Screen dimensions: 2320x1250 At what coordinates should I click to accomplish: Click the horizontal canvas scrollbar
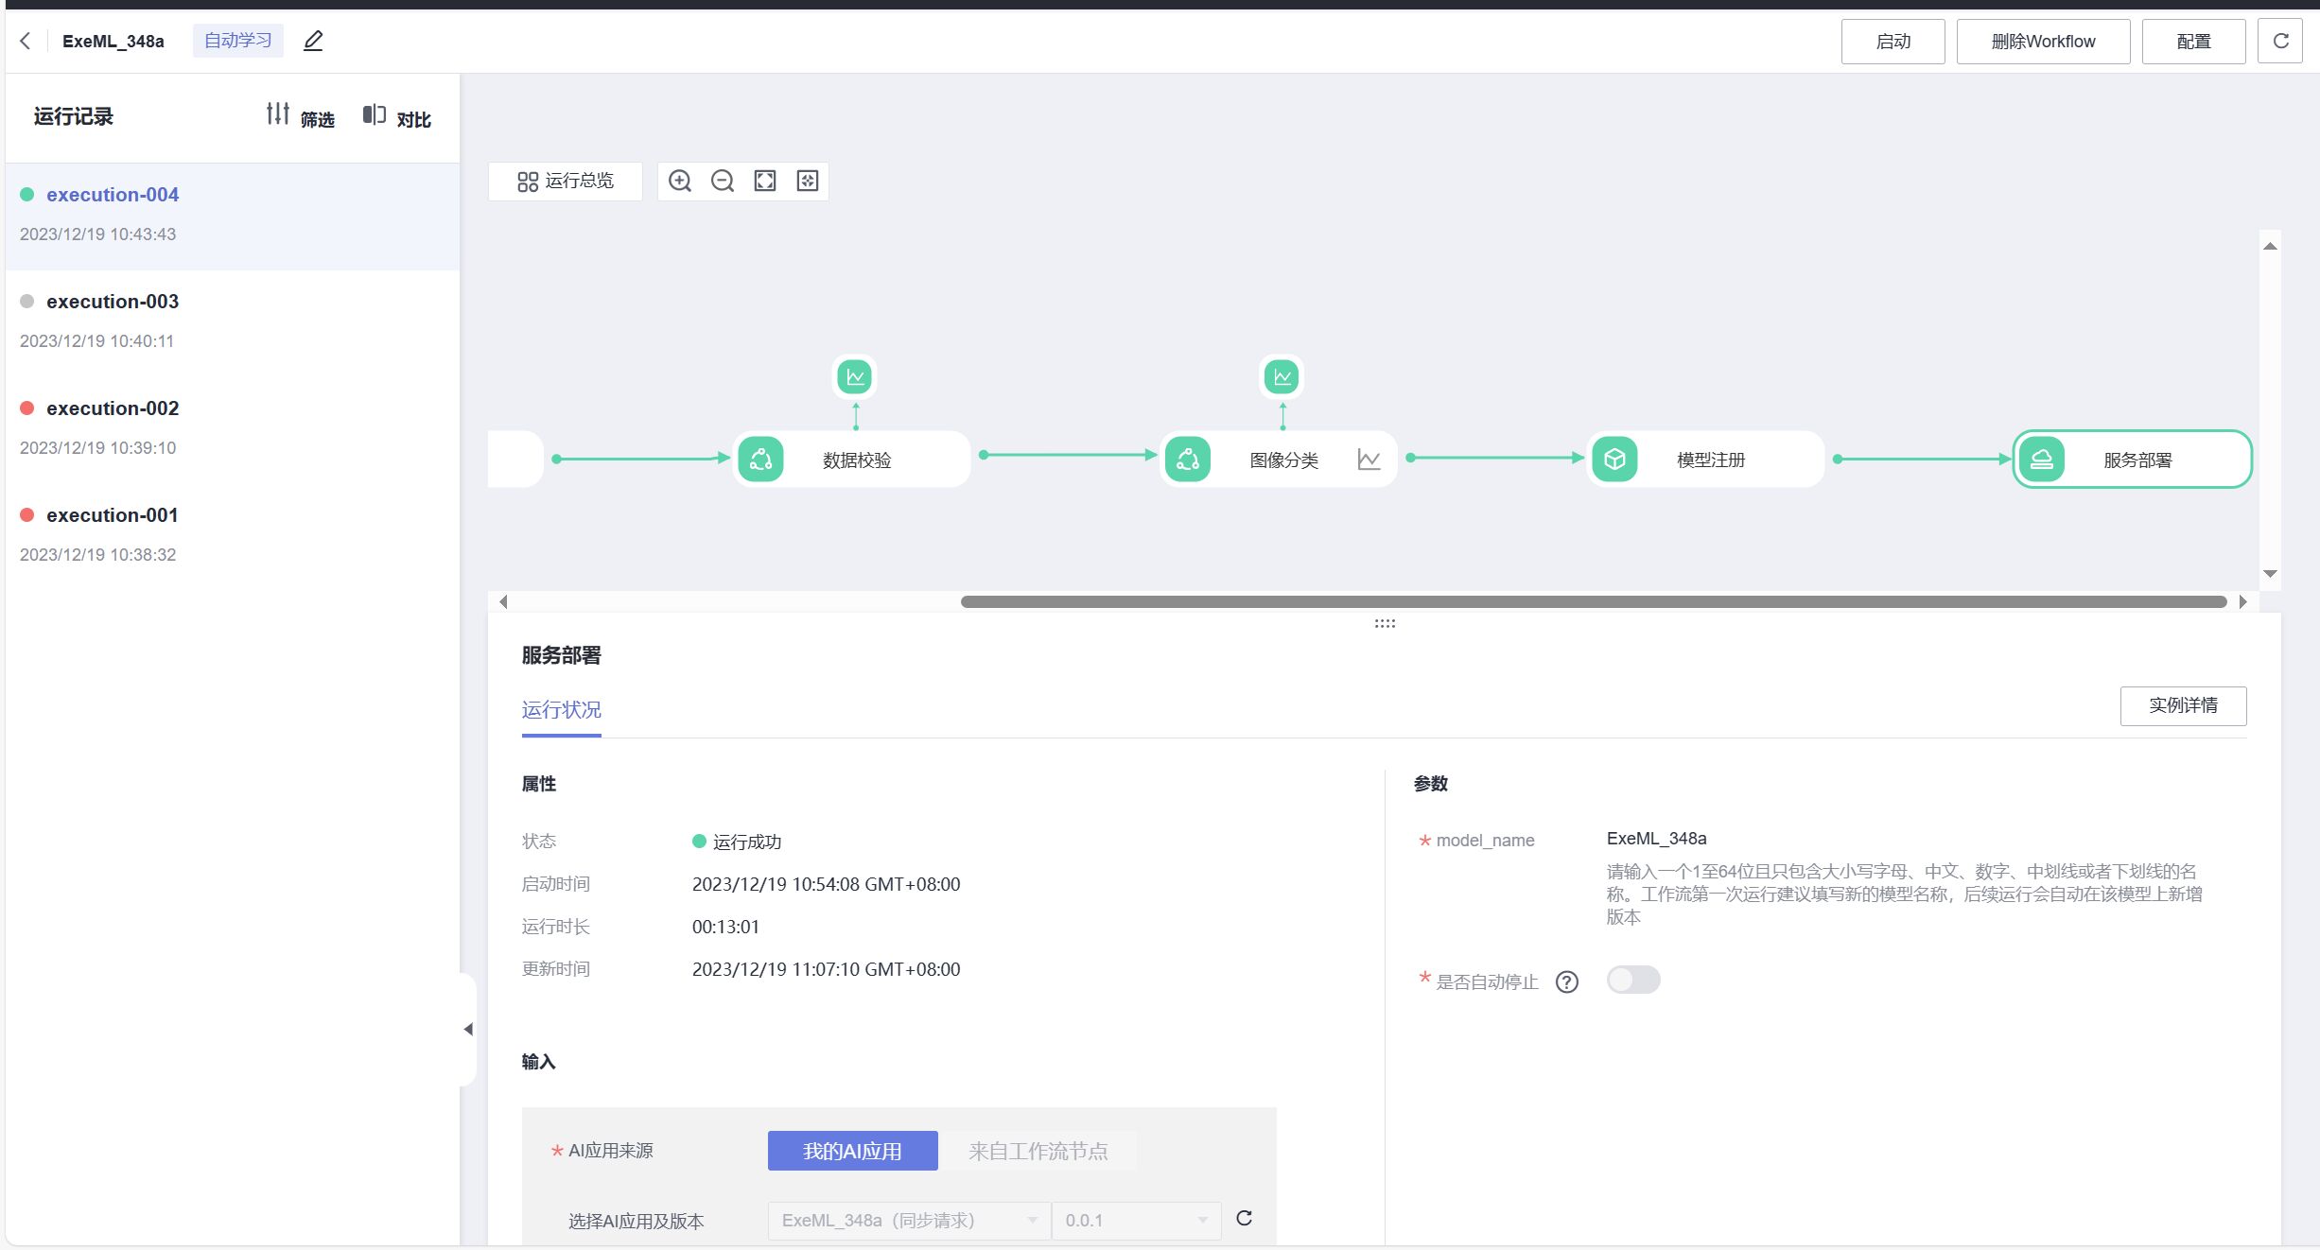(x=1593, y=602)
